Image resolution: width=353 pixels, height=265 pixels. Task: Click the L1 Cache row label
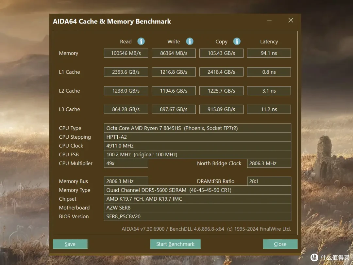pos(69,72)
